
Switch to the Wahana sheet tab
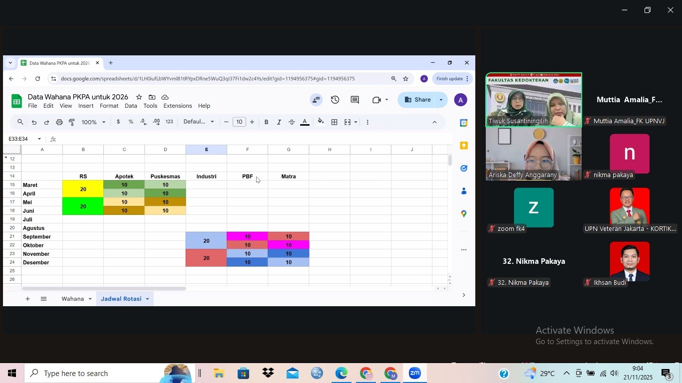click(72, 299)
